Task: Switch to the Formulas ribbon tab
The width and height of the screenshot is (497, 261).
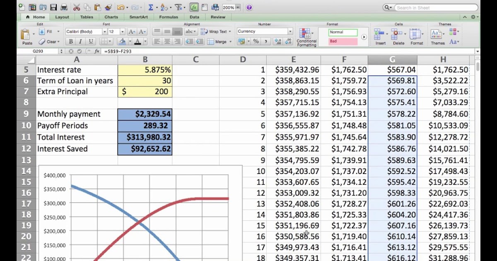Action: coord(169,17)
